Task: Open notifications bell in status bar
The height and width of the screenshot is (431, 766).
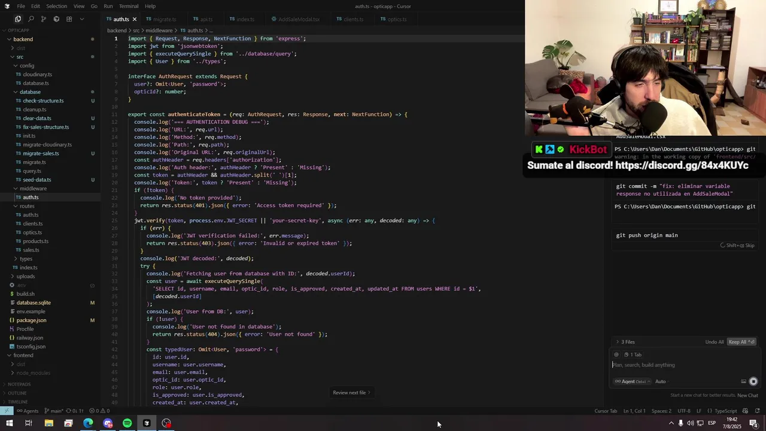Action: [758, 411]
